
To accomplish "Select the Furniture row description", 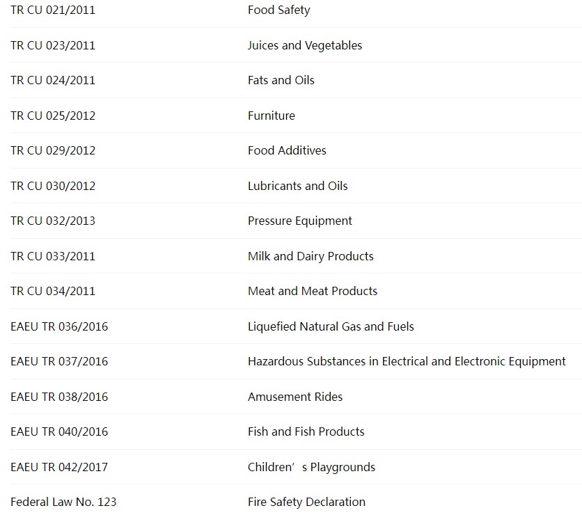I will [271, 116].
